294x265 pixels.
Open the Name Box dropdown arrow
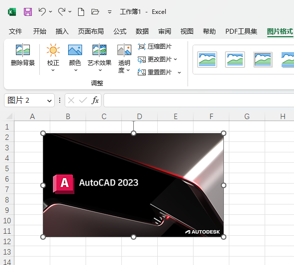(x=50, y=101)
